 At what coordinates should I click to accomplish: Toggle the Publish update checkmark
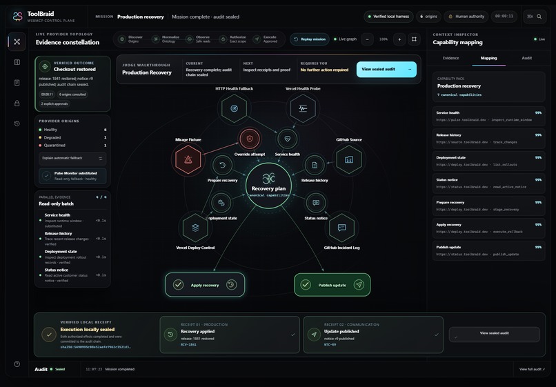[306, 284]
